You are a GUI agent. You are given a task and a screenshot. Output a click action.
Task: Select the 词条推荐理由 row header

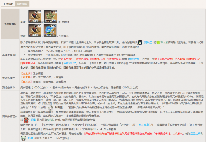click(x=10, y=116)
